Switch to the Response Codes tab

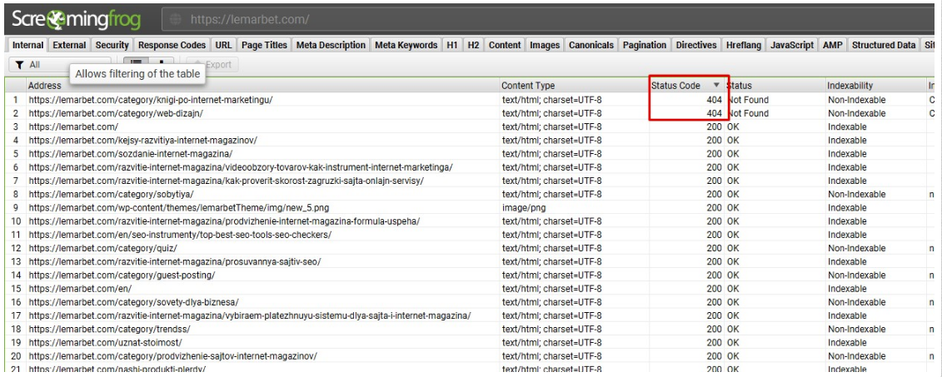[x=172, y=45]
